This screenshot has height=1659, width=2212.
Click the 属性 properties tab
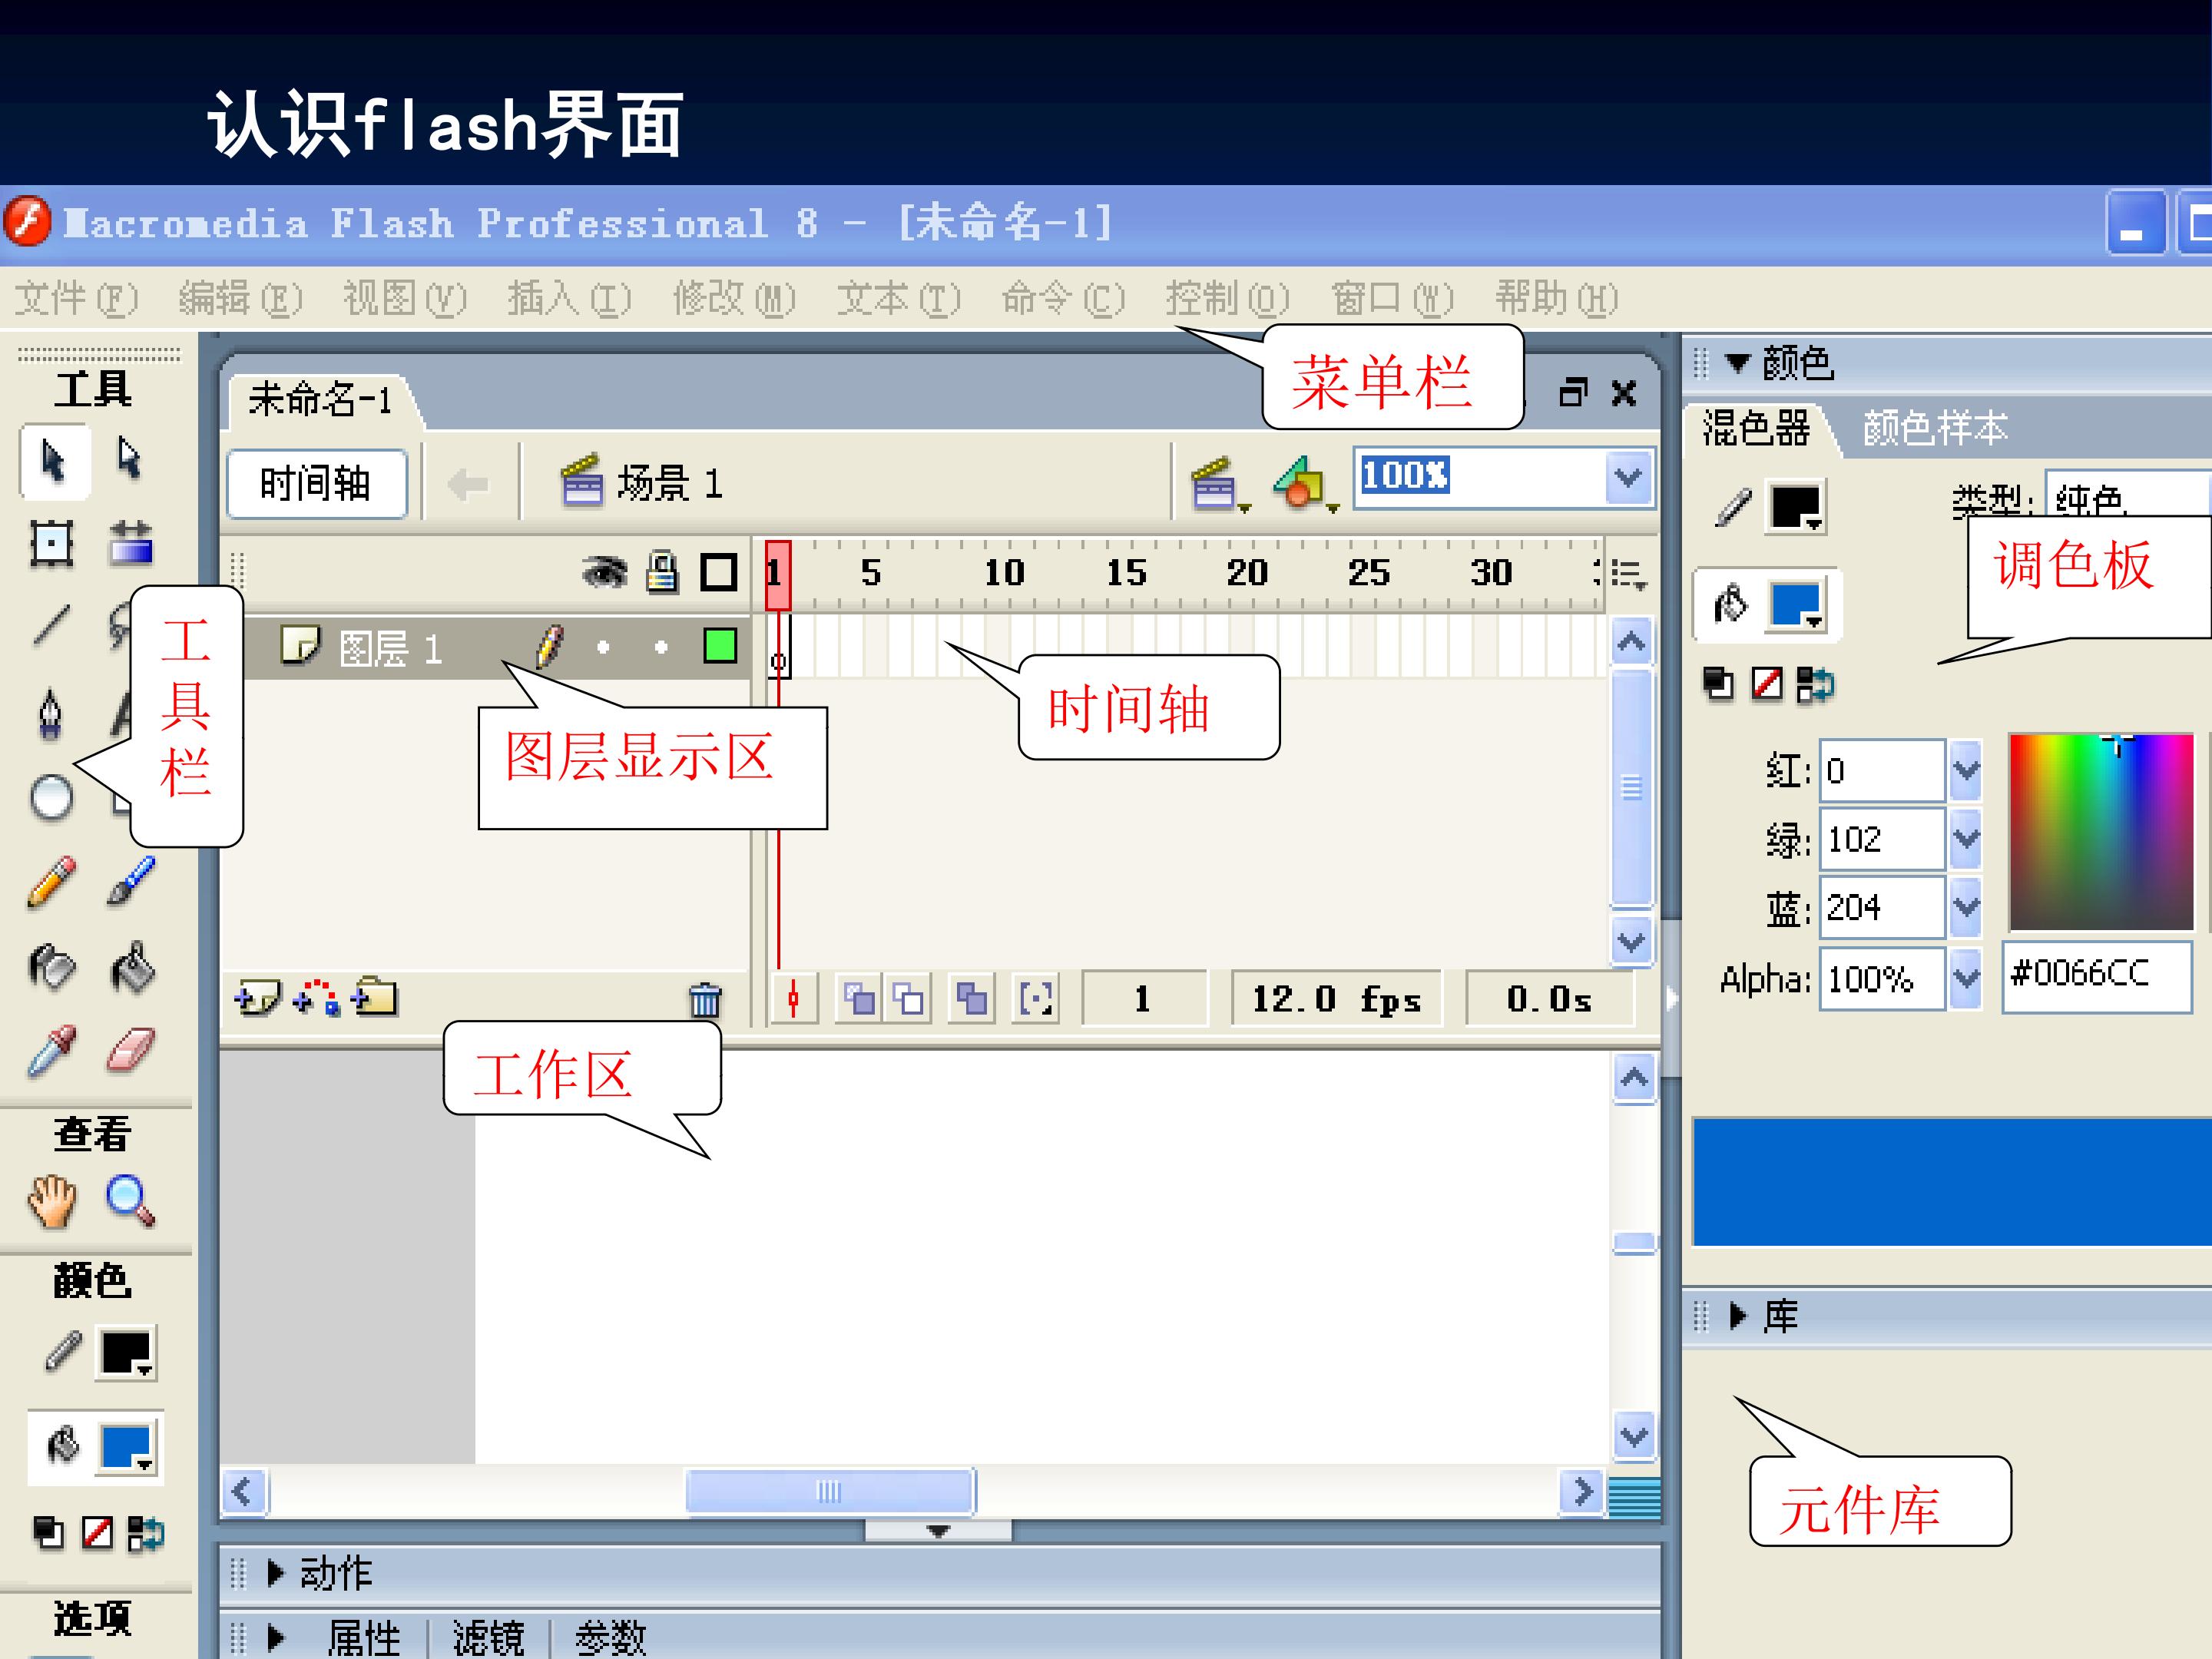(x=363, y=1638)
